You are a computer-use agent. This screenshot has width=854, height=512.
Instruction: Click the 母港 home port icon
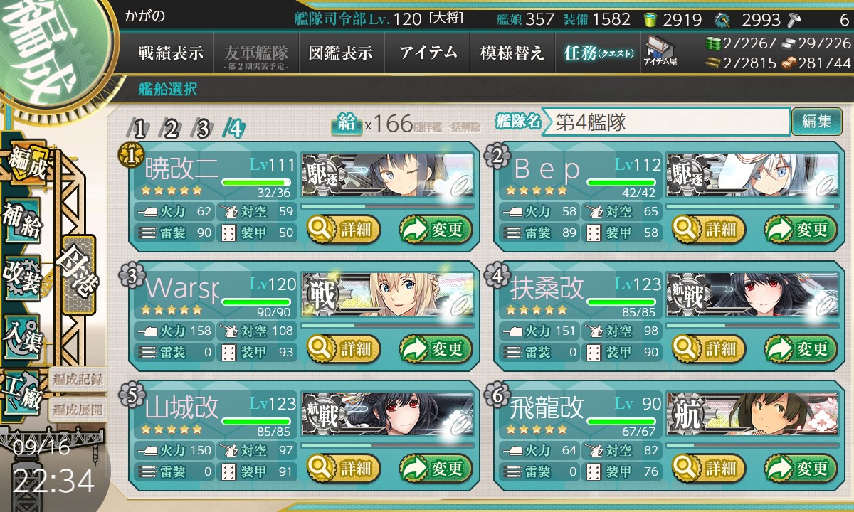tap(77, 274)
